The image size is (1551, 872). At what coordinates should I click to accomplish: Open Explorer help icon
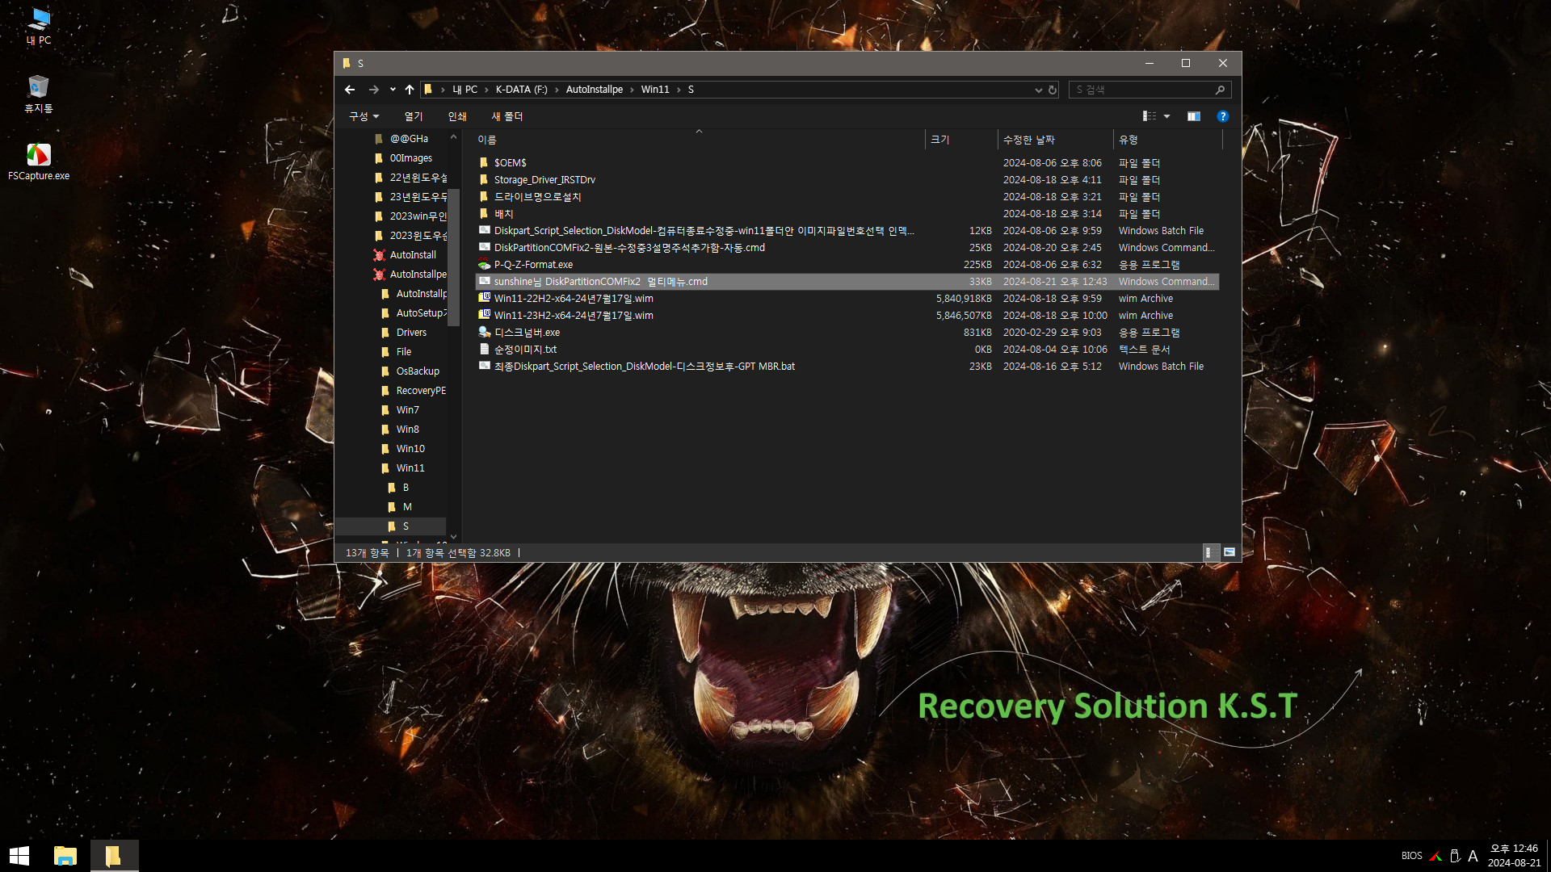(1223, 116)
